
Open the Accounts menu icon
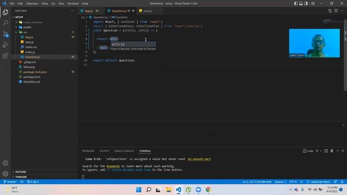click(5, 163)
